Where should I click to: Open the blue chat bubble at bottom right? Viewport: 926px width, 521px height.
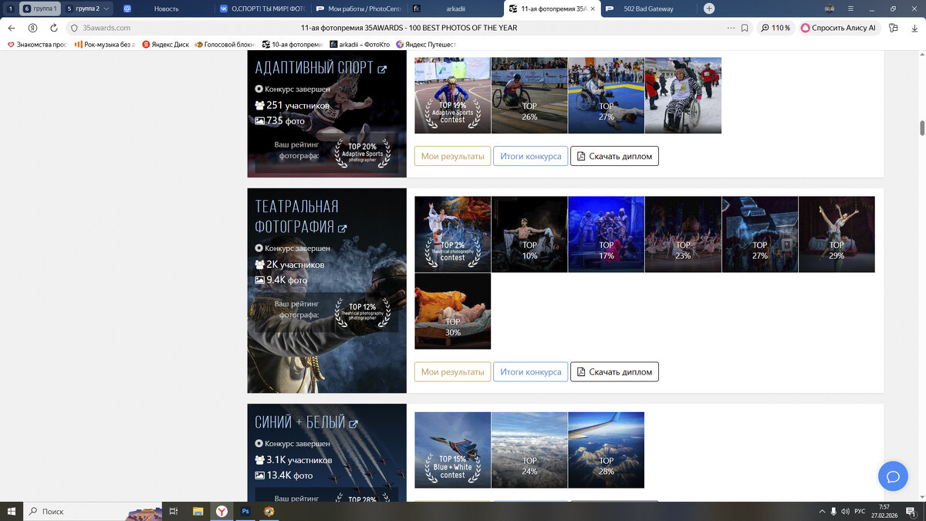tap(893, 476)
